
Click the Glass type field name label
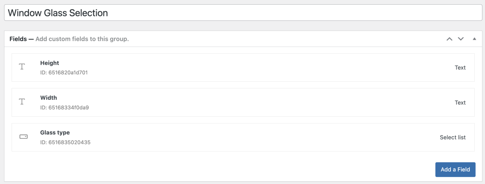(x=55, y=133)
